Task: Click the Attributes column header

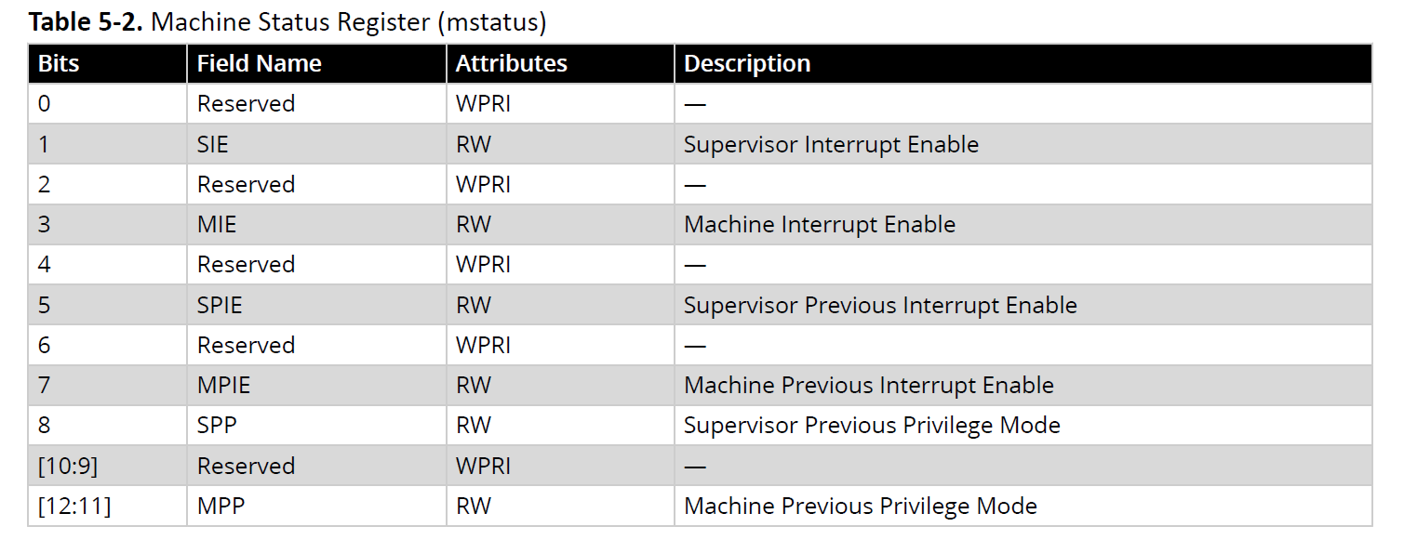Action: [x=511, y=64]
